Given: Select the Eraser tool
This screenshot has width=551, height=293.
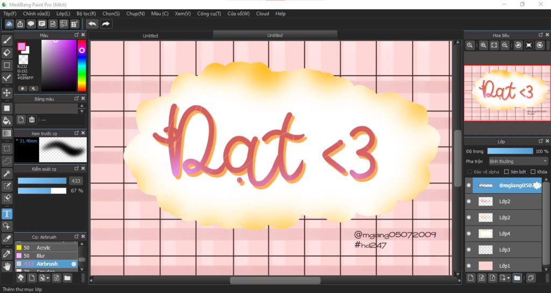Looking at the screenshot, I should (x=6, y=53).
